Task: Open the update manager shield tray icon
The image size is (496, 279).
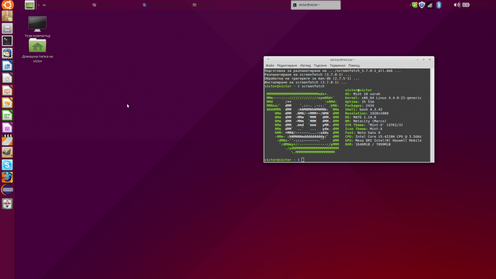Action: click(x=422, y=5)
